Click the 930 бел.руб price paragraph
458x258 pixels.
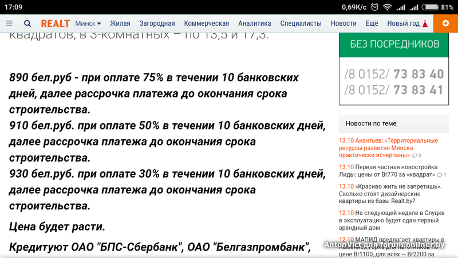pos(167,190)
